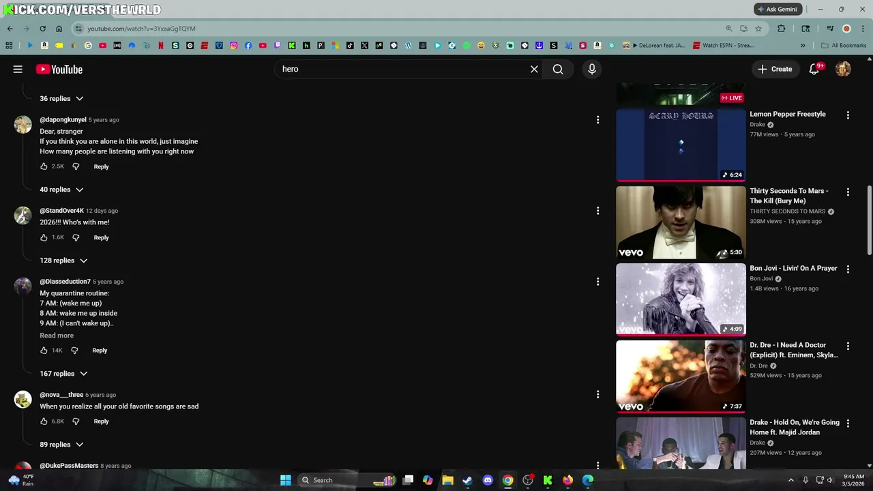Expand the 40 replies thread
The height and width of the screenshot is (491, 873).
(x=61, y=190)
